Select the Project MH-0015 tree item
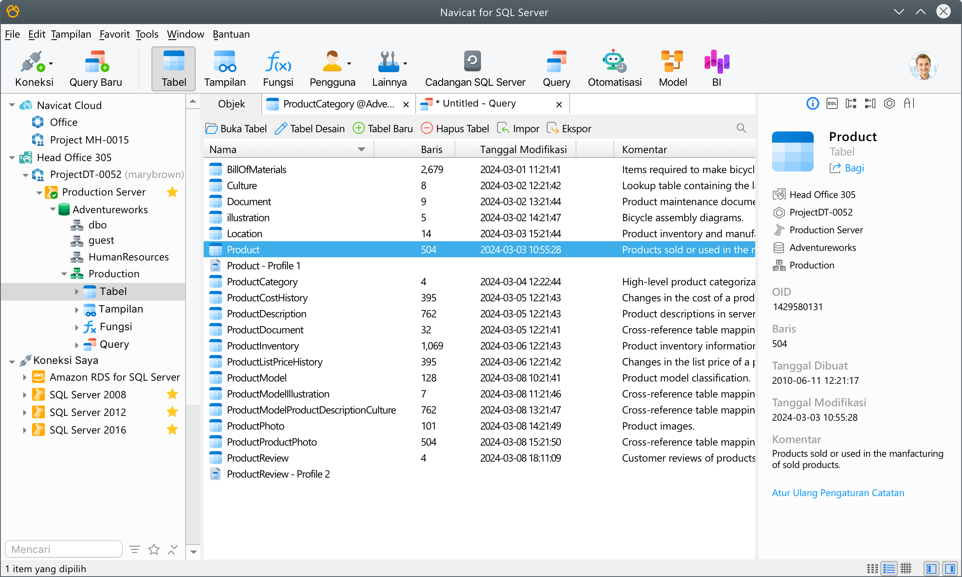 (x=89, y=140)
